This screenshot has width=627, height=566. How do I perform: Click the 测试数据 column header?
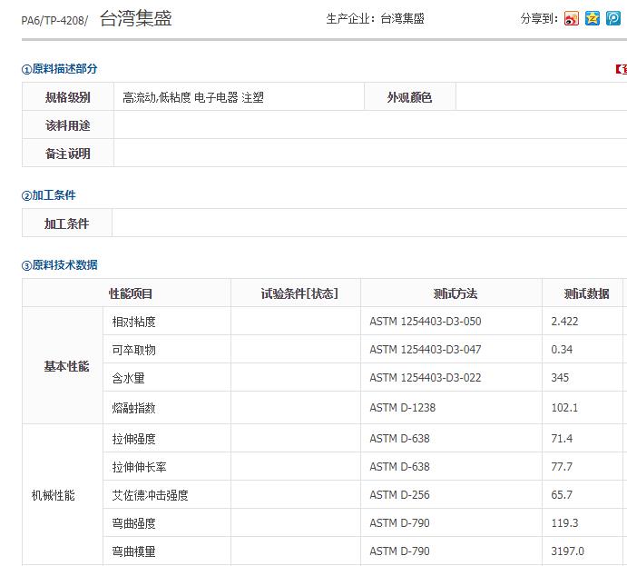tap(583, 293)
